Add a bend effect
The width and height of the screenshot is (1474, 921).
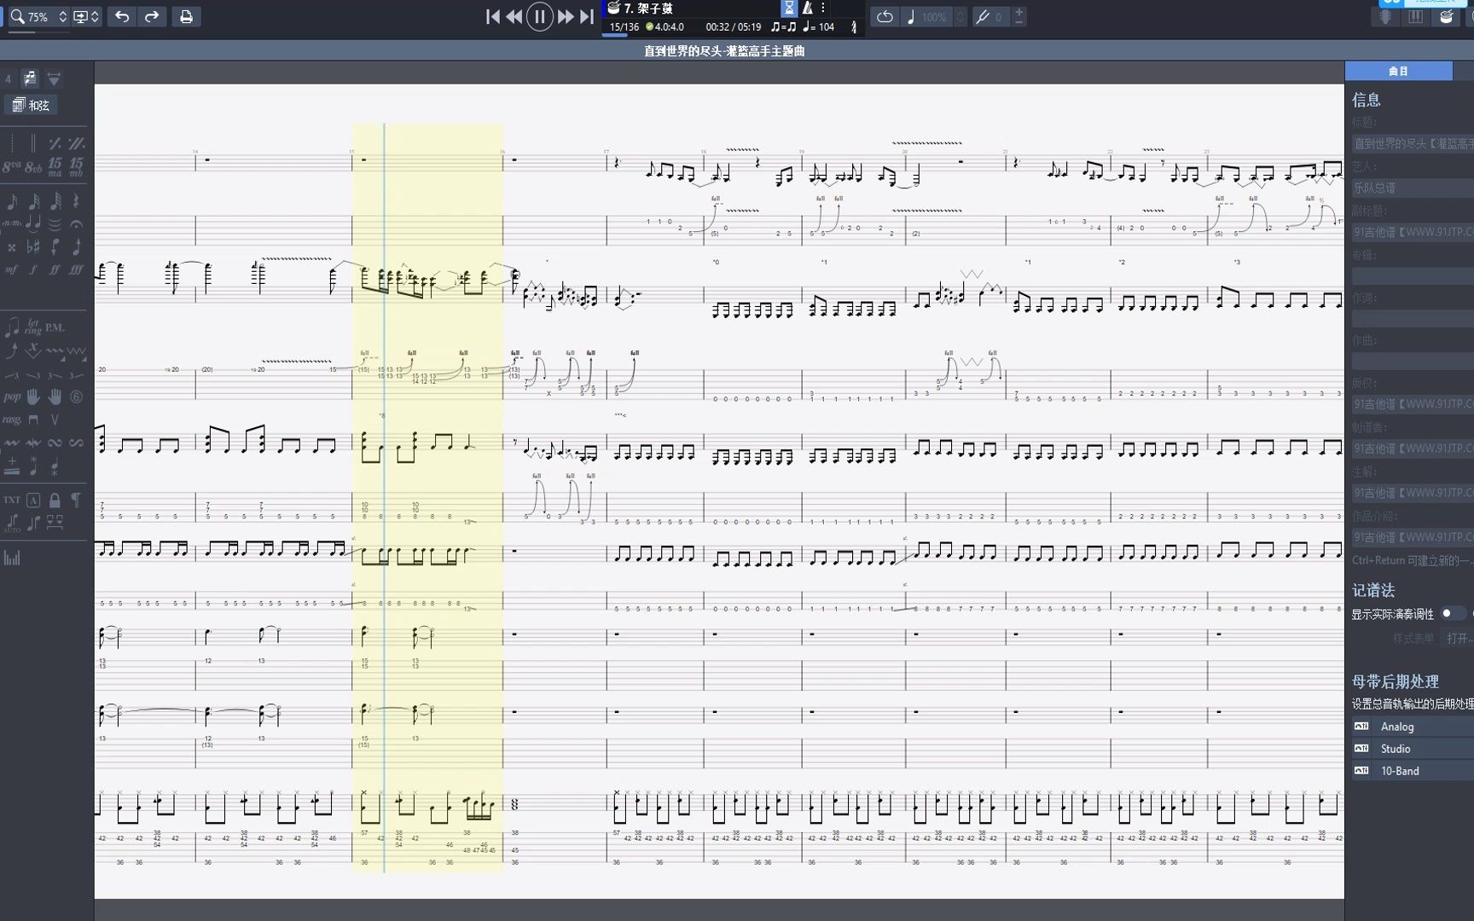click(x=12, y=350)
